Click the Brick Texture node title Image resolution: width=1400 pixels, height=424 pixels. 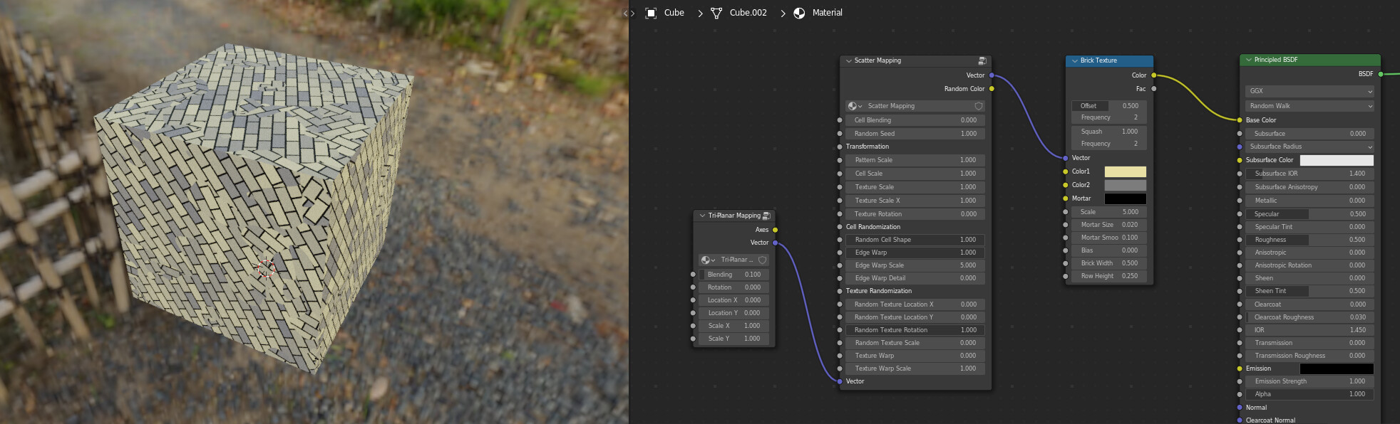pyautogui.click(x=1098, y=60)
